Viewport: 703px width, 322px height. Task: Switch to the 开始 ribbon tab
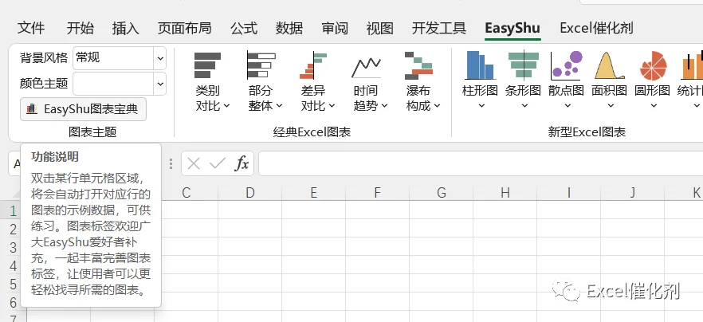[81, 28]
